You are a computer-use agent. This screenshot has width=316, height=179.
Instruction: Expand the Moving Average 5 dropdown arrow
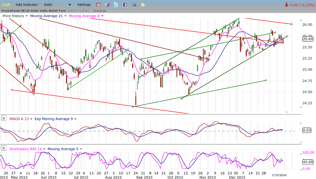[x=81, y=149]
